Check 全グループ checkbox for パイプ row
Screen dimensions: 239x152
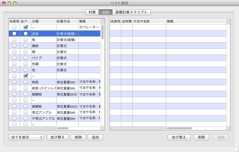(26, 58)
